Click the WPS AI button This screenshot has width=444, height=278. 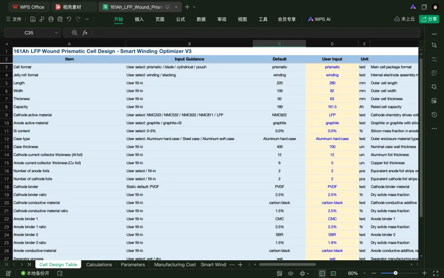(x=319, y=19)
